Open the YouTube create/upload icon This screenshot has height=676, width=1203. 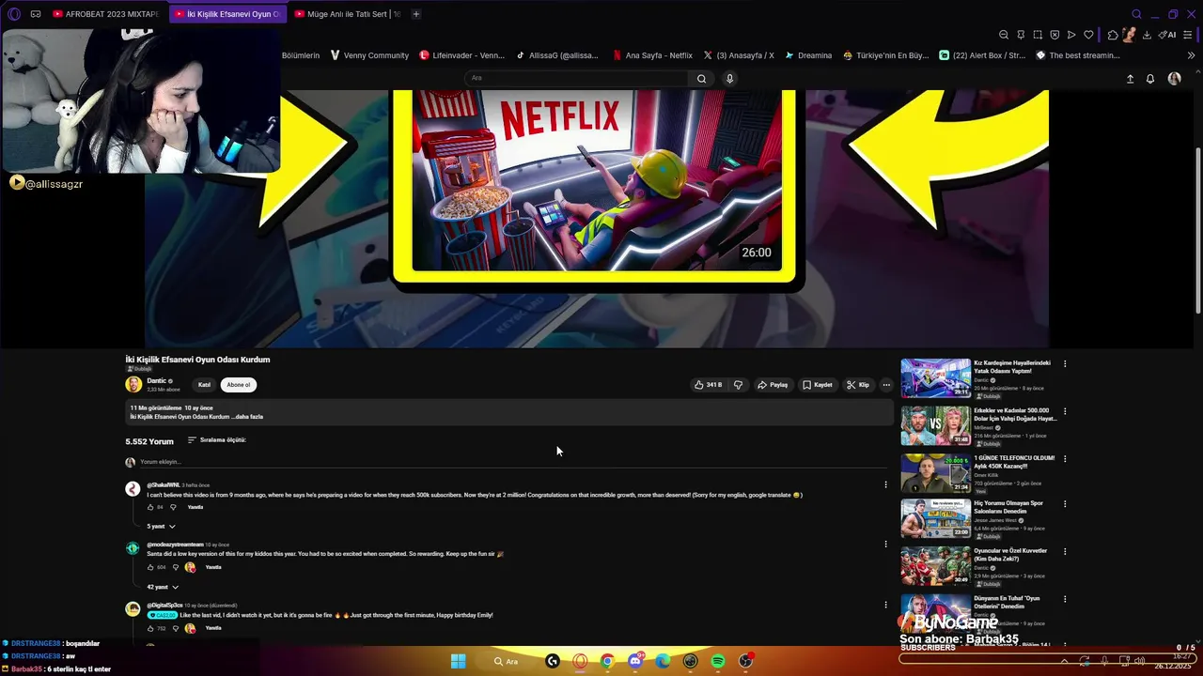point(1130,79)
